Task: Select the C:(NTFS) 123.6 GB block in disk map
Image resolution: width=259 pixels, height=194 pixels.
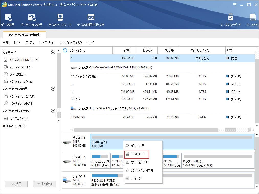Action: pos(117,161)
